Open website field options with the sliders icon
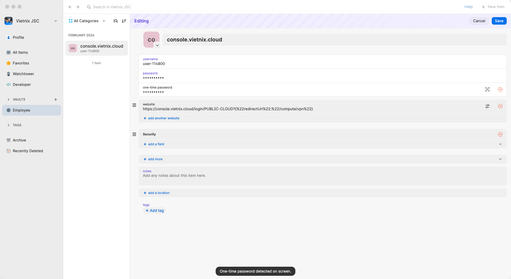The width and height of the screenshot is (511, 279). click(487, 106)
